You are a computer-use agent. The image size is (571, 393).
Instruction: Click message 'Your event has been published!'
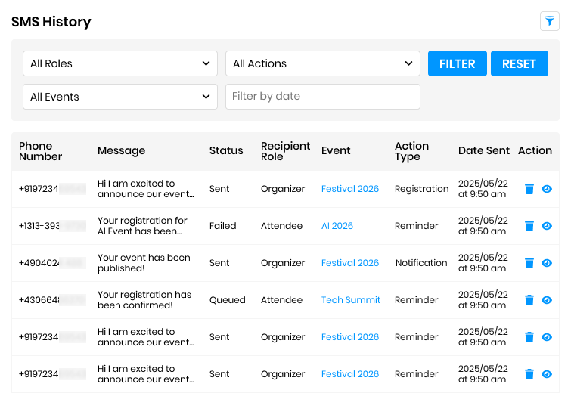coord(144,263)
